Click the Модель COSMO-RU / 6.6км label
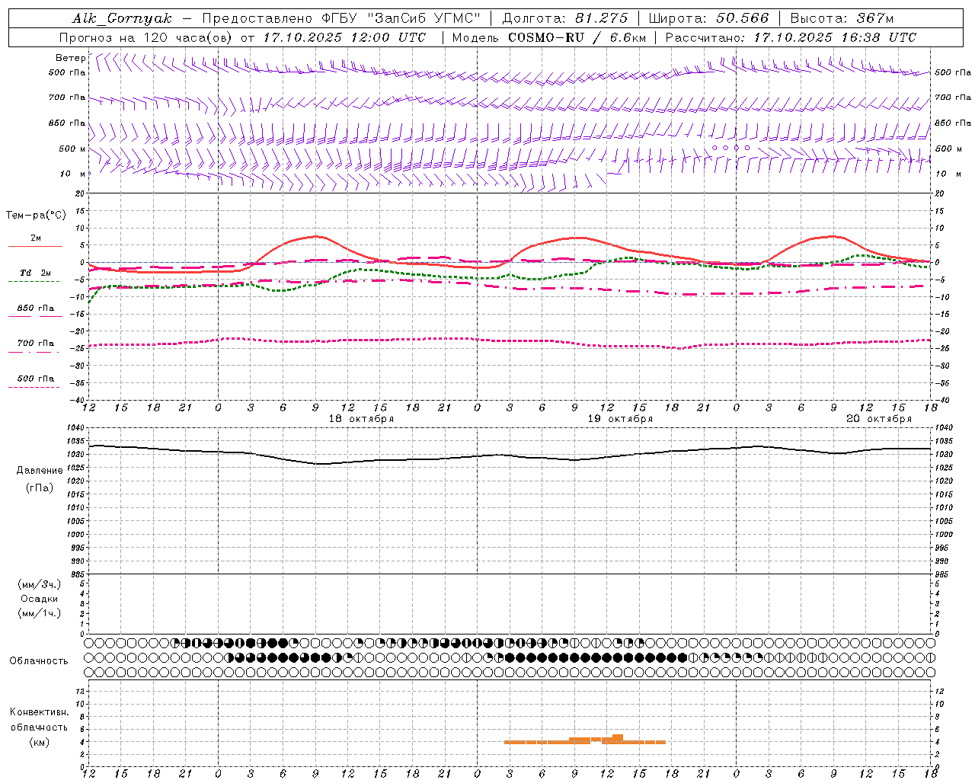The height and width of the screenshot is (780, 975). 549,37
